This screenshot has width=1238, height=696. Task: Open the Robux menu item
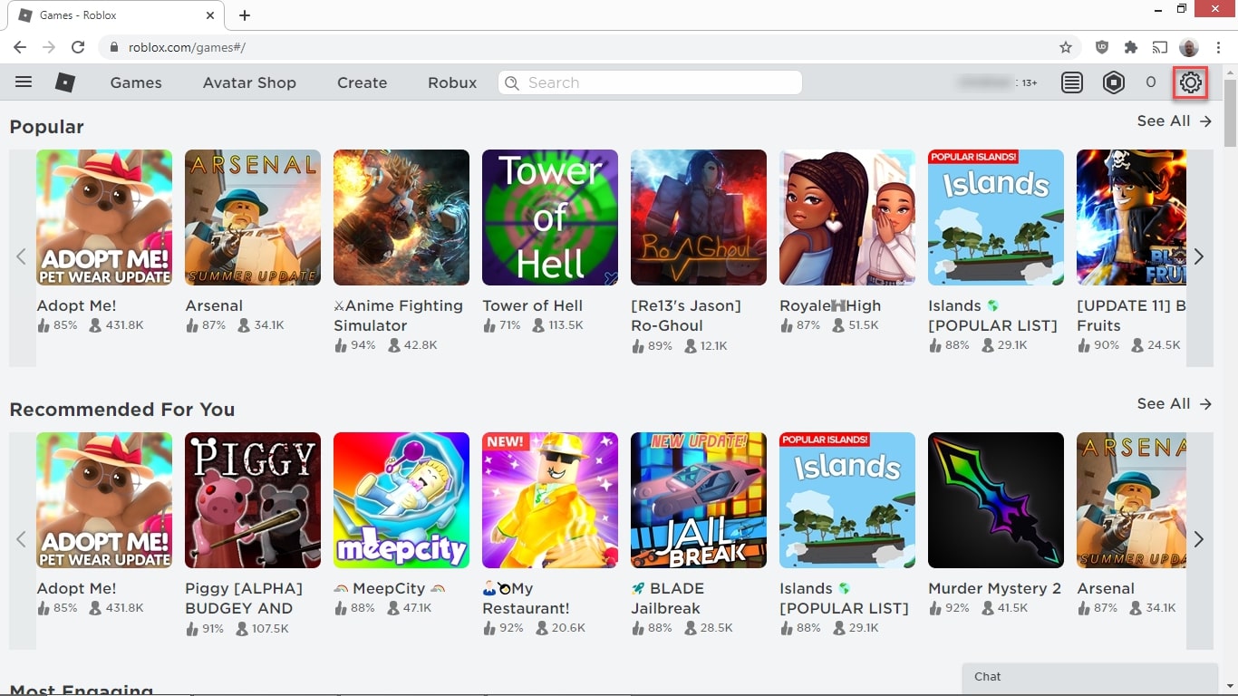[x=452, y=82]
